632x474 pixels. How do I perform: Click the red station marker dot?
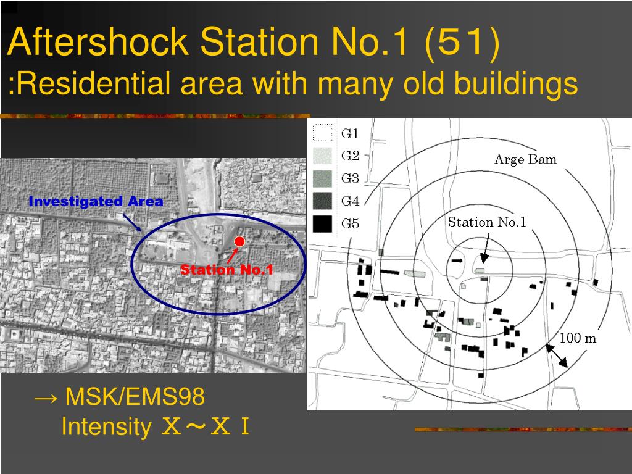pos(239,241)
